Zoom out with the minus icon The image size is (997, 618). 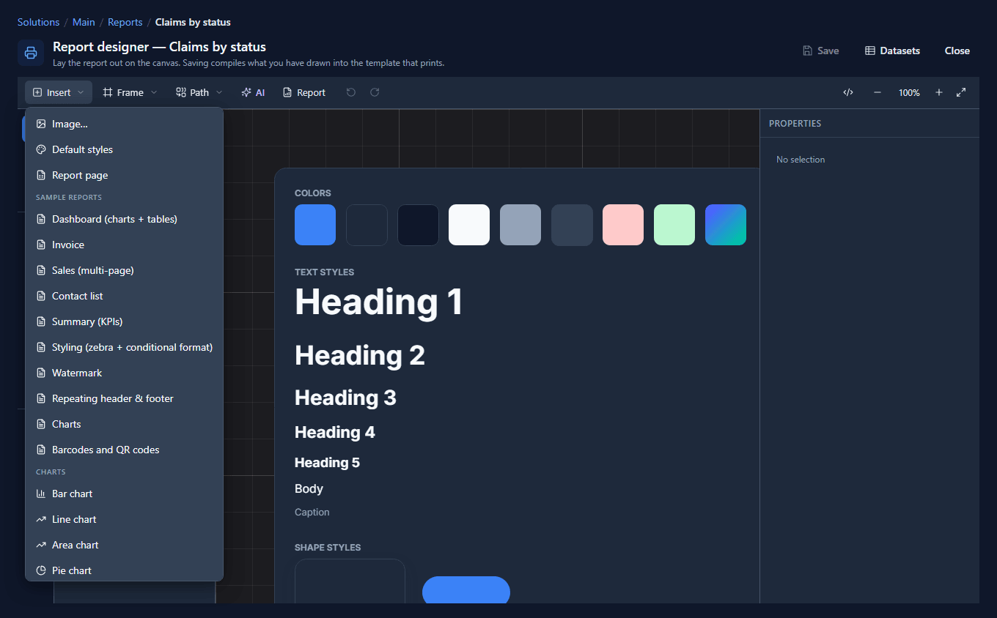[878, 92]
